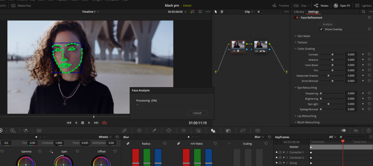Toggle Corrector 1 lock in Keyframes

click(280, 152)
